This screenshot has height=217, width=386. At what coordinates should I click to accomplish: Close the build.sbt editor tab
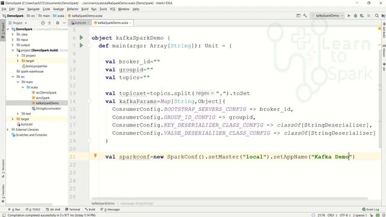tap(89, 23)
